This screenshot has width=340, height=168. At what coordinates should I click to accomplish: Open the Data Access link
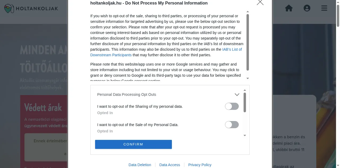pyautogui.click(x=170, y=165)
